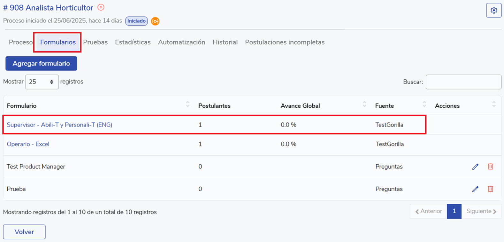The image size is (504, 242).
Task: Click the Agregar formulario button
Action: 41,63
